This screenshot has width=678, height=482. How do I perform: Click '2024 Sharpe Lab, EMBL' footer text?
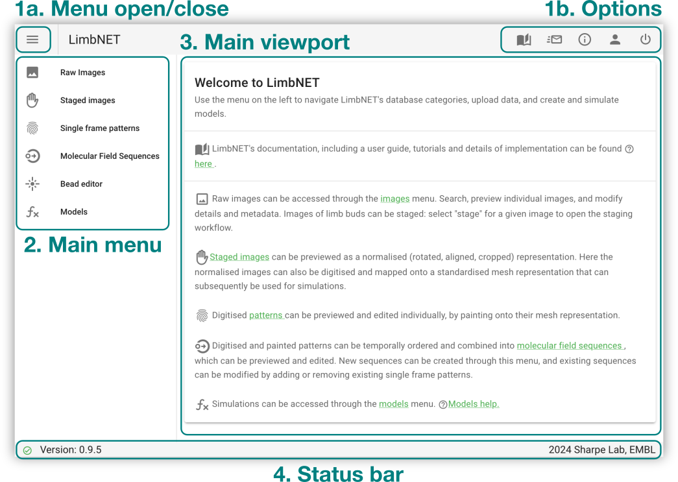tap(602, 450)
